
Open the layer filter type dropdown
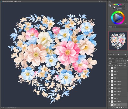(112, 61)
